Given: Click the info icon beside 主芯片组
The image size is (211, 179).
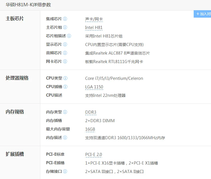Looking at the screenshot, I should tap(65, 27).
